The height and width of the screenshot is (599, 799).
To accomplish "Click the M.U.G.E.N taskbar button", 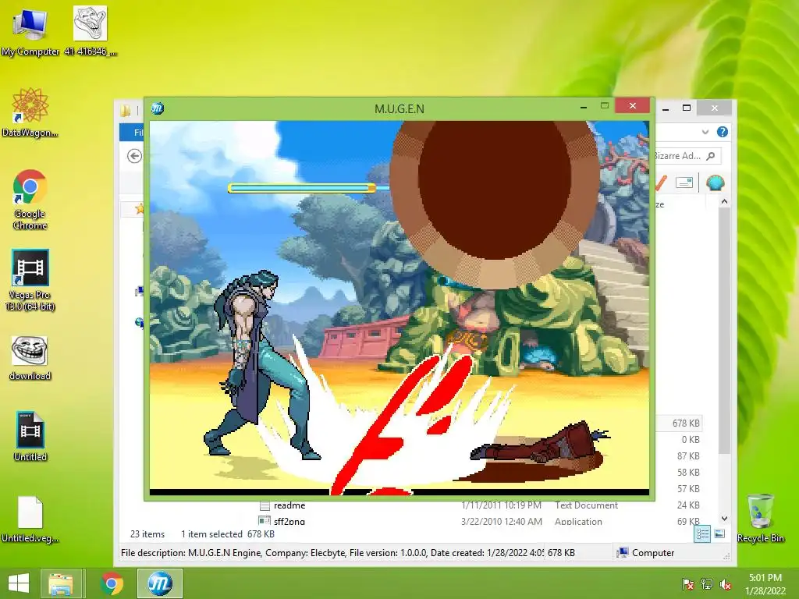I will pos(159,583).
